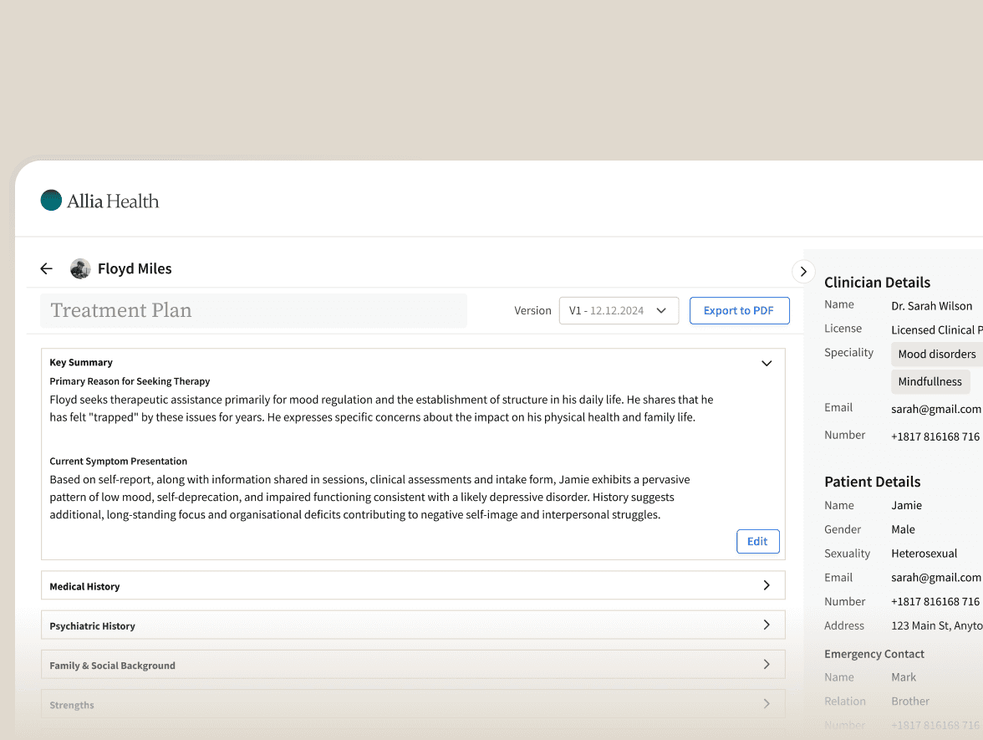This screenshot has width=983, height=740.
Task: Open Floyd Miles profile avatar
Action: point(80,269)
